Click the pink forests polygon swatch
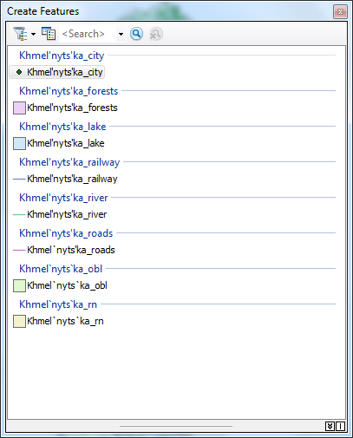Image resolution: width=353 pixels, height=438 pixels. [19, 108]
